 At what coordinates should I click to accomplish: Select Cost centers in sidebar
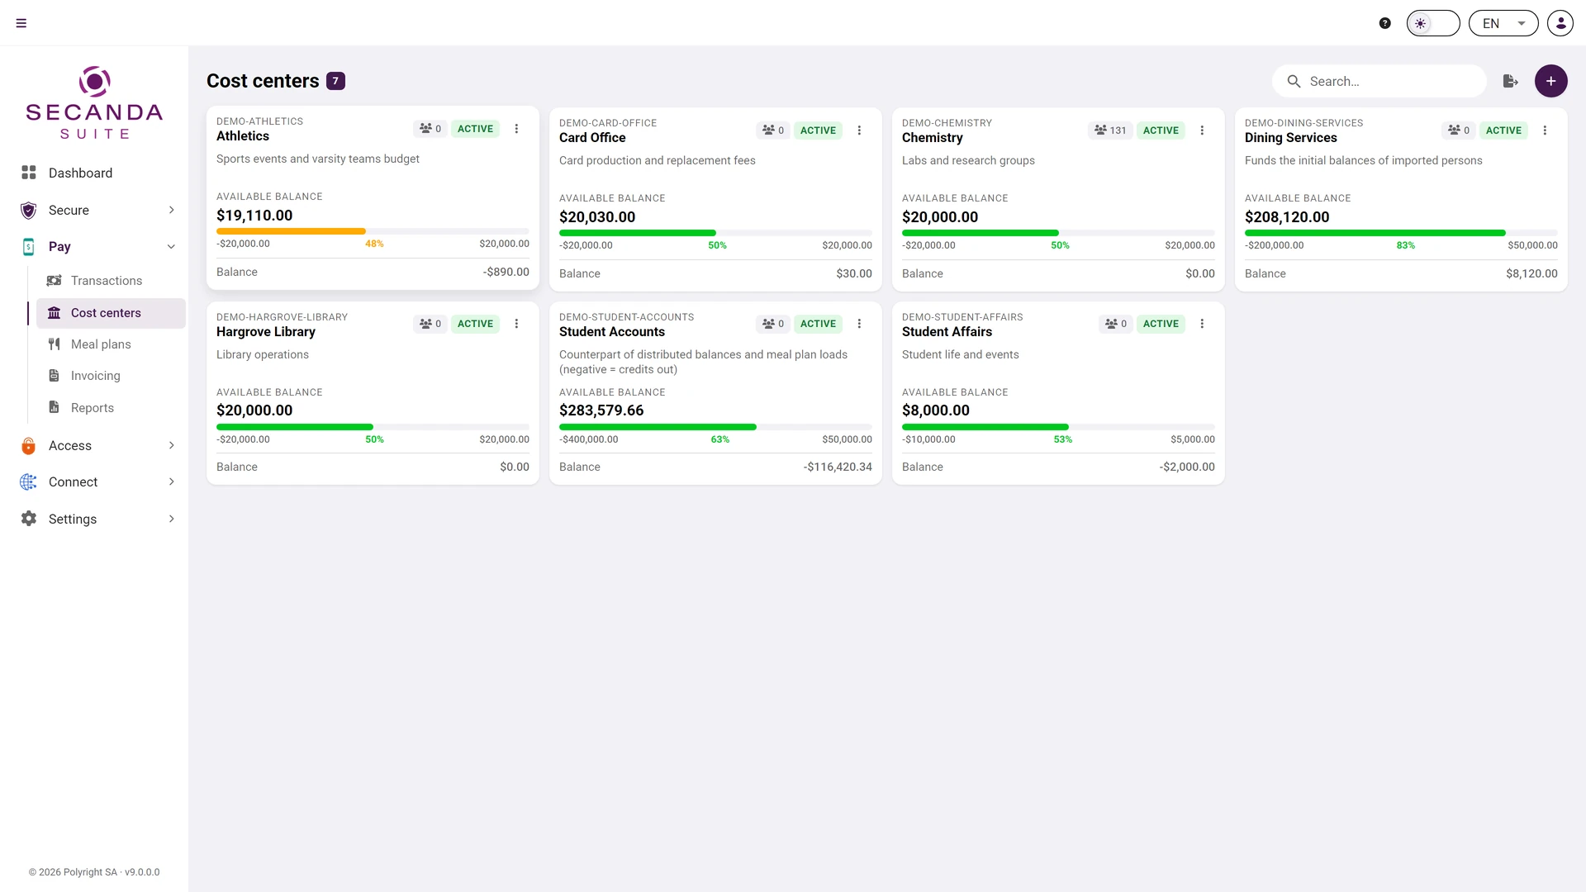111,313
